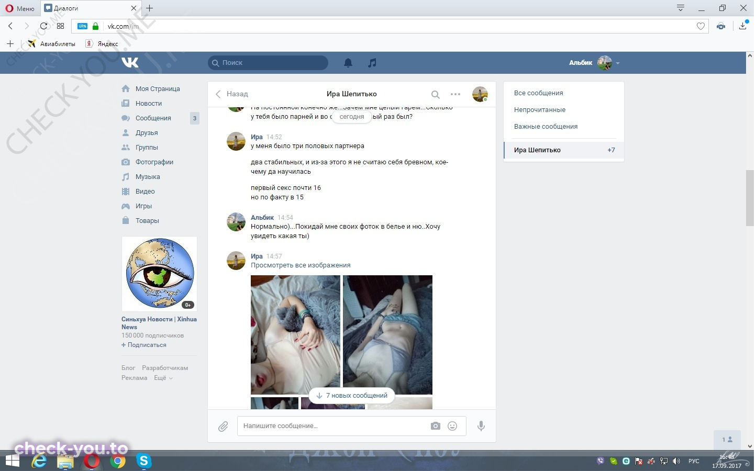
Task: Open the Xinhua News globe thumbnail
Action: [159, 273]
